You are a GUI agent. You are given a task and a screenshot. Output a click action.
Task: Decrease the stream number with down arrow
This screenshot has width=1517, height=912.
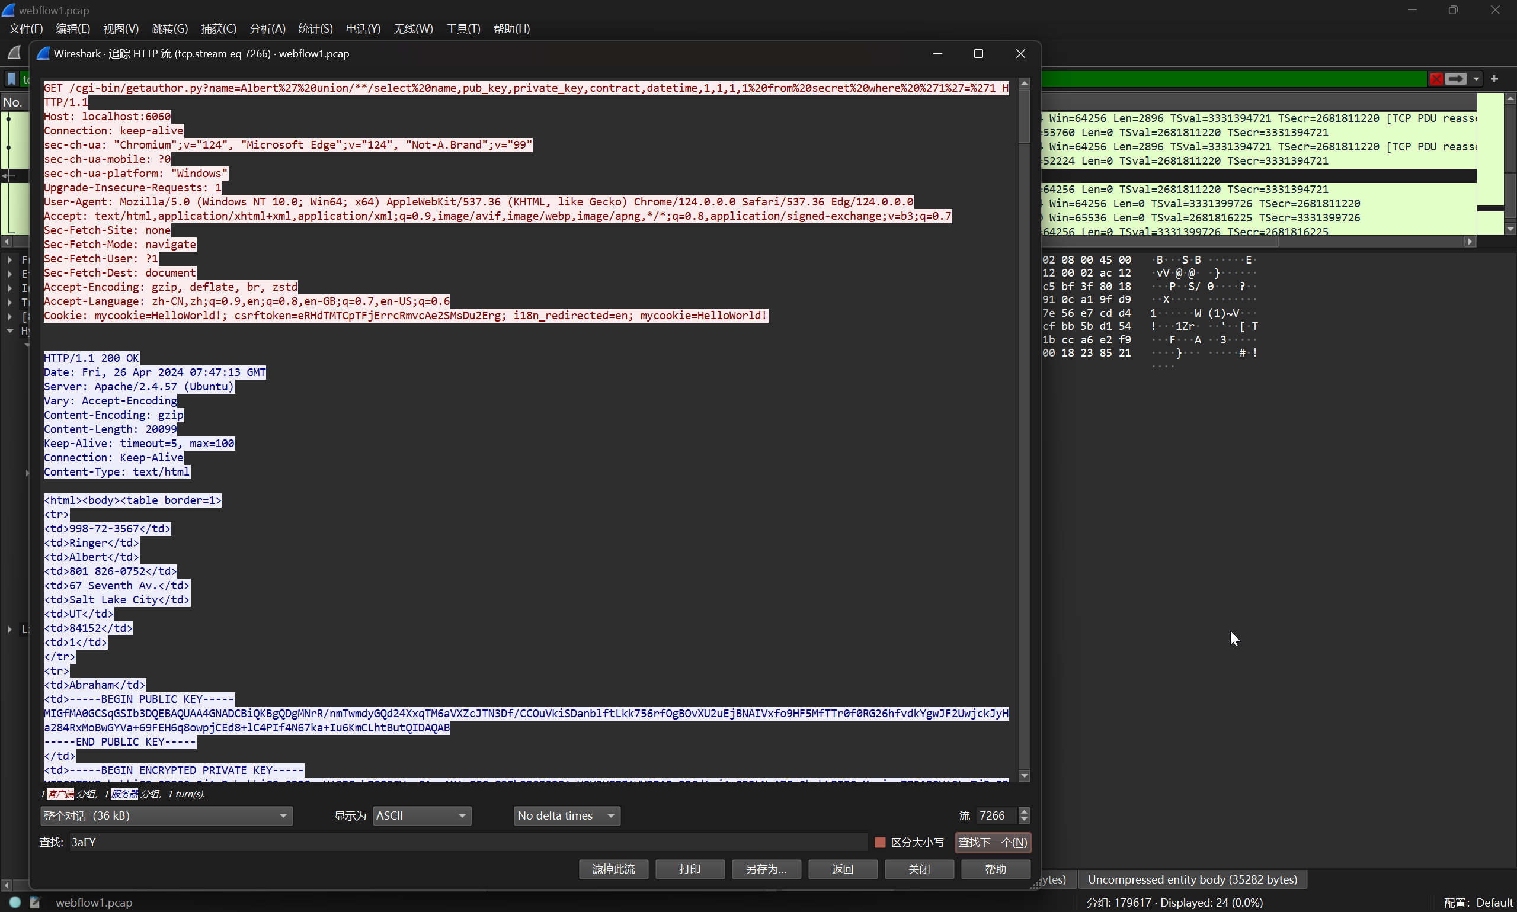click(1024, 820)
